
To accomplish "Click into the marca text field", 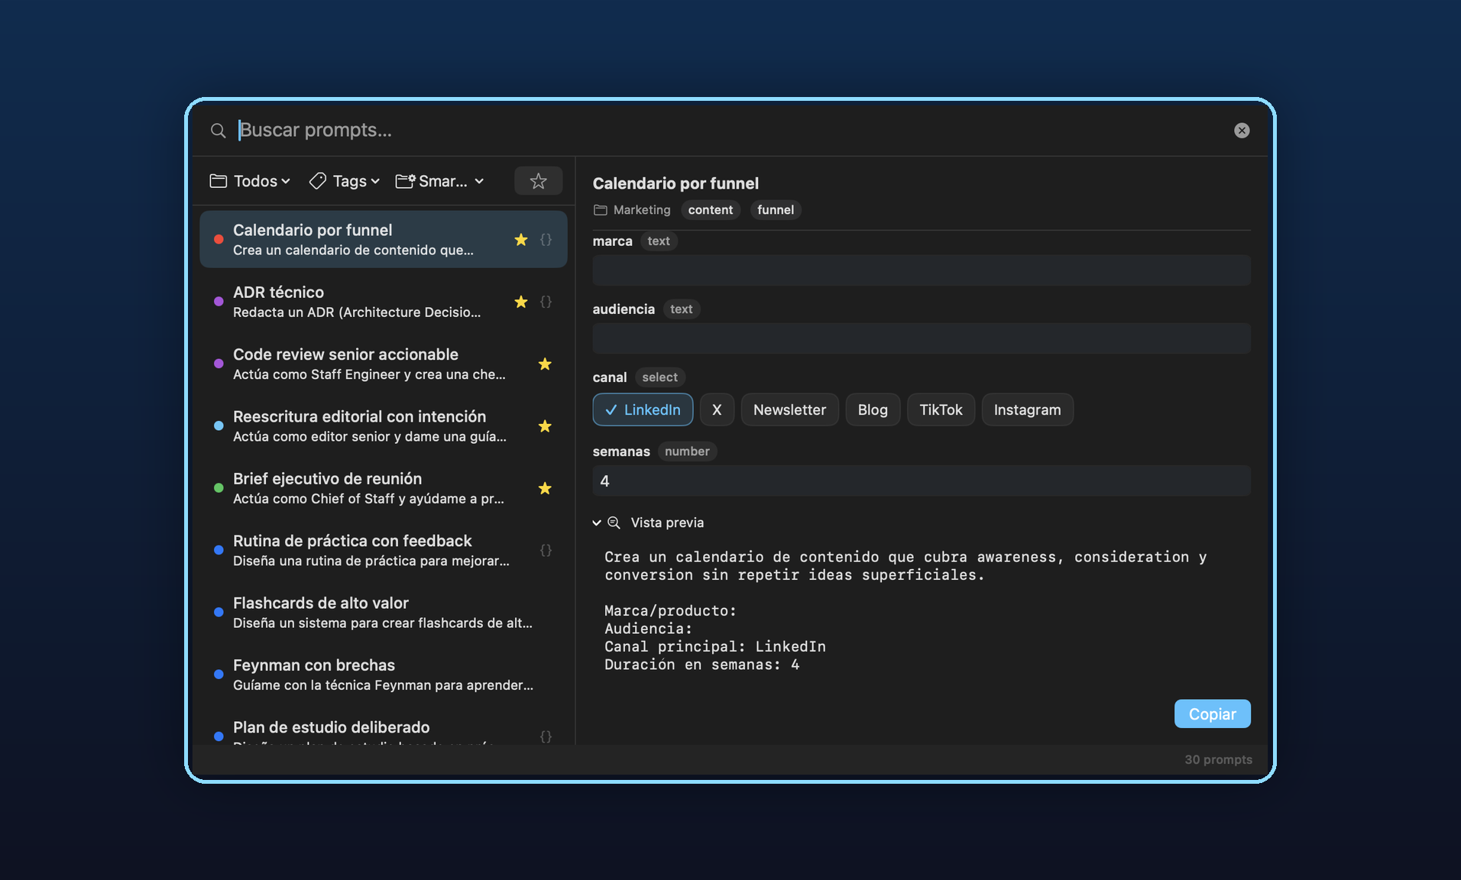I will click(922, 270).
